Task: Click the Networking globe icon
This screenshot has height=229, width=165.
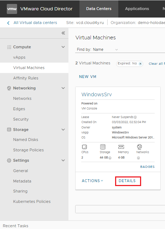Action: [x=9, y=88]
